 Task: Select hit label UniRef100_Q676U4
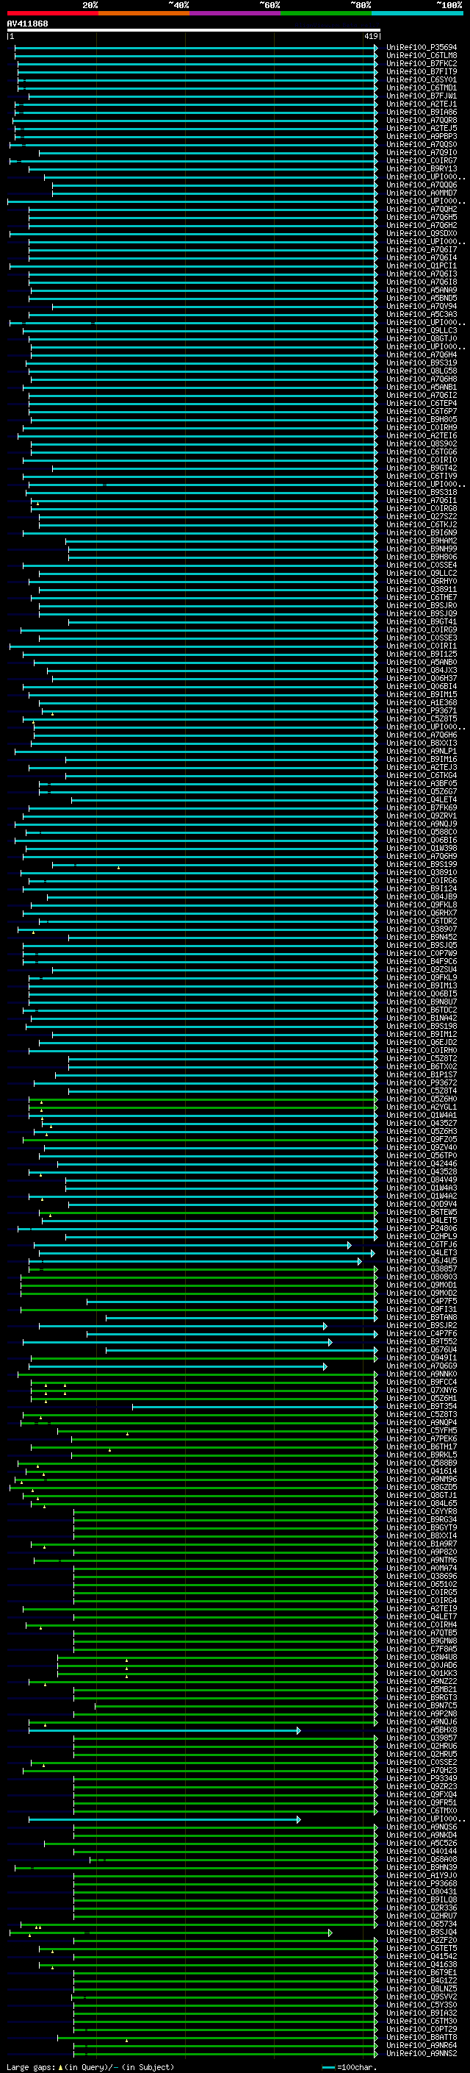pyautogui.click(x=421, y=1349)
